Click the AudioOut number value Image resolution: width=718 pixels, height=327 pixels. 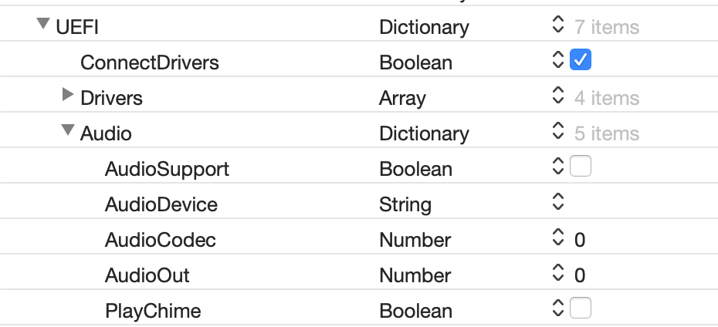point(581,275)
